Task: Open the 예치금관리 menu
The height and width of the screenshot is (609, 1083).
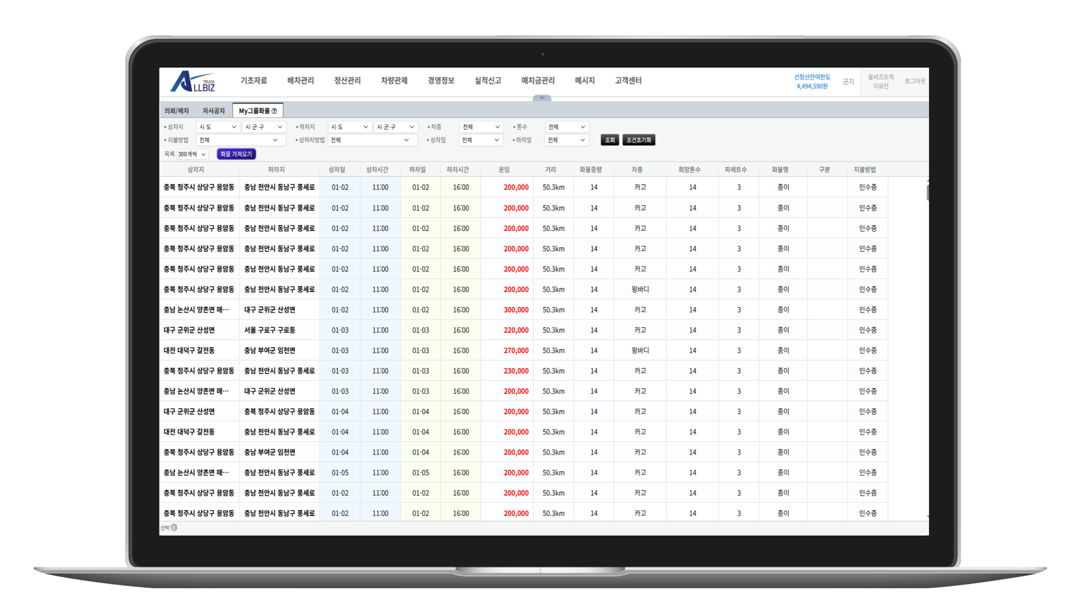Action: pyautogui.click(x=538, y=80)
